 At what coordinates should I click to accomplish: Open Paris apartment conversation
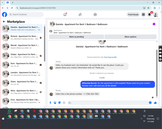point(22,64)
